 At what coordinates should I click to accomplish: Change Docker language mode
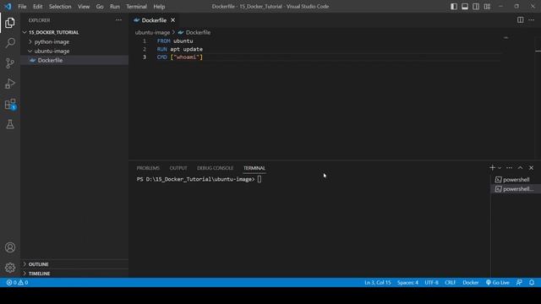point(471,282)
